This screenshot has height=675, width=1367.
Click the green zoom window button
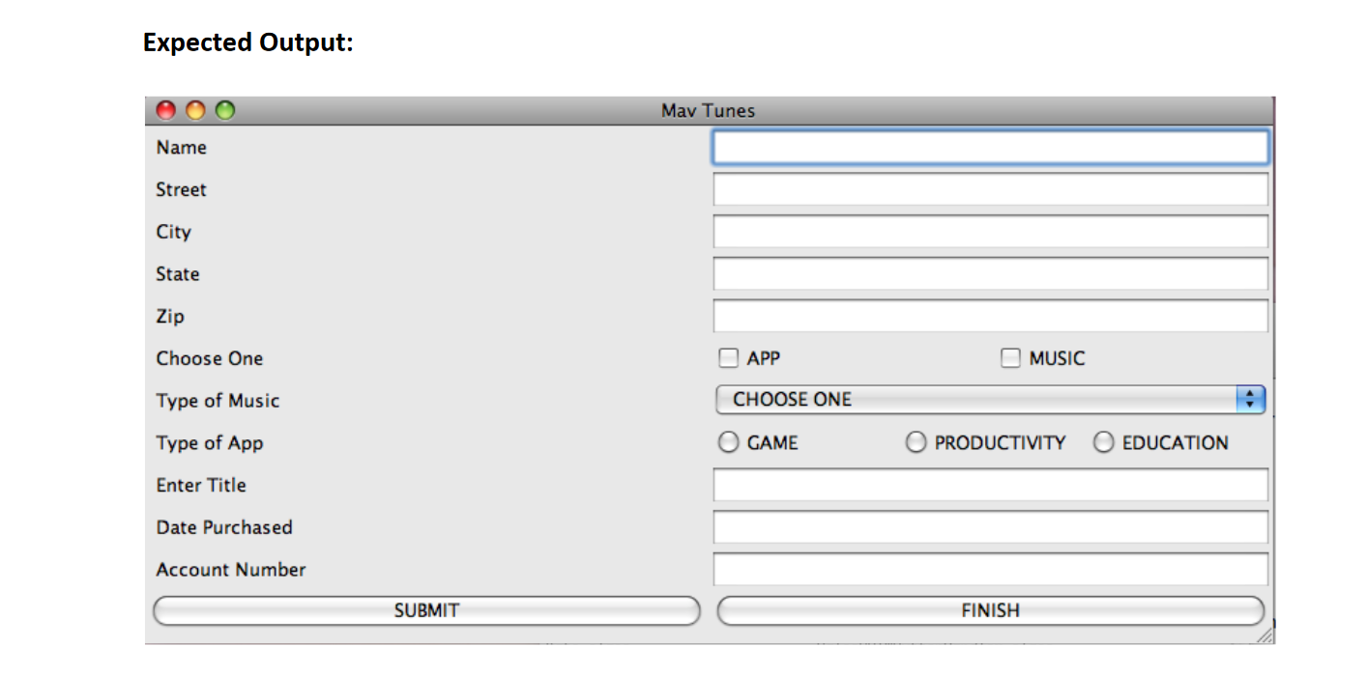(x=225, y=110)
